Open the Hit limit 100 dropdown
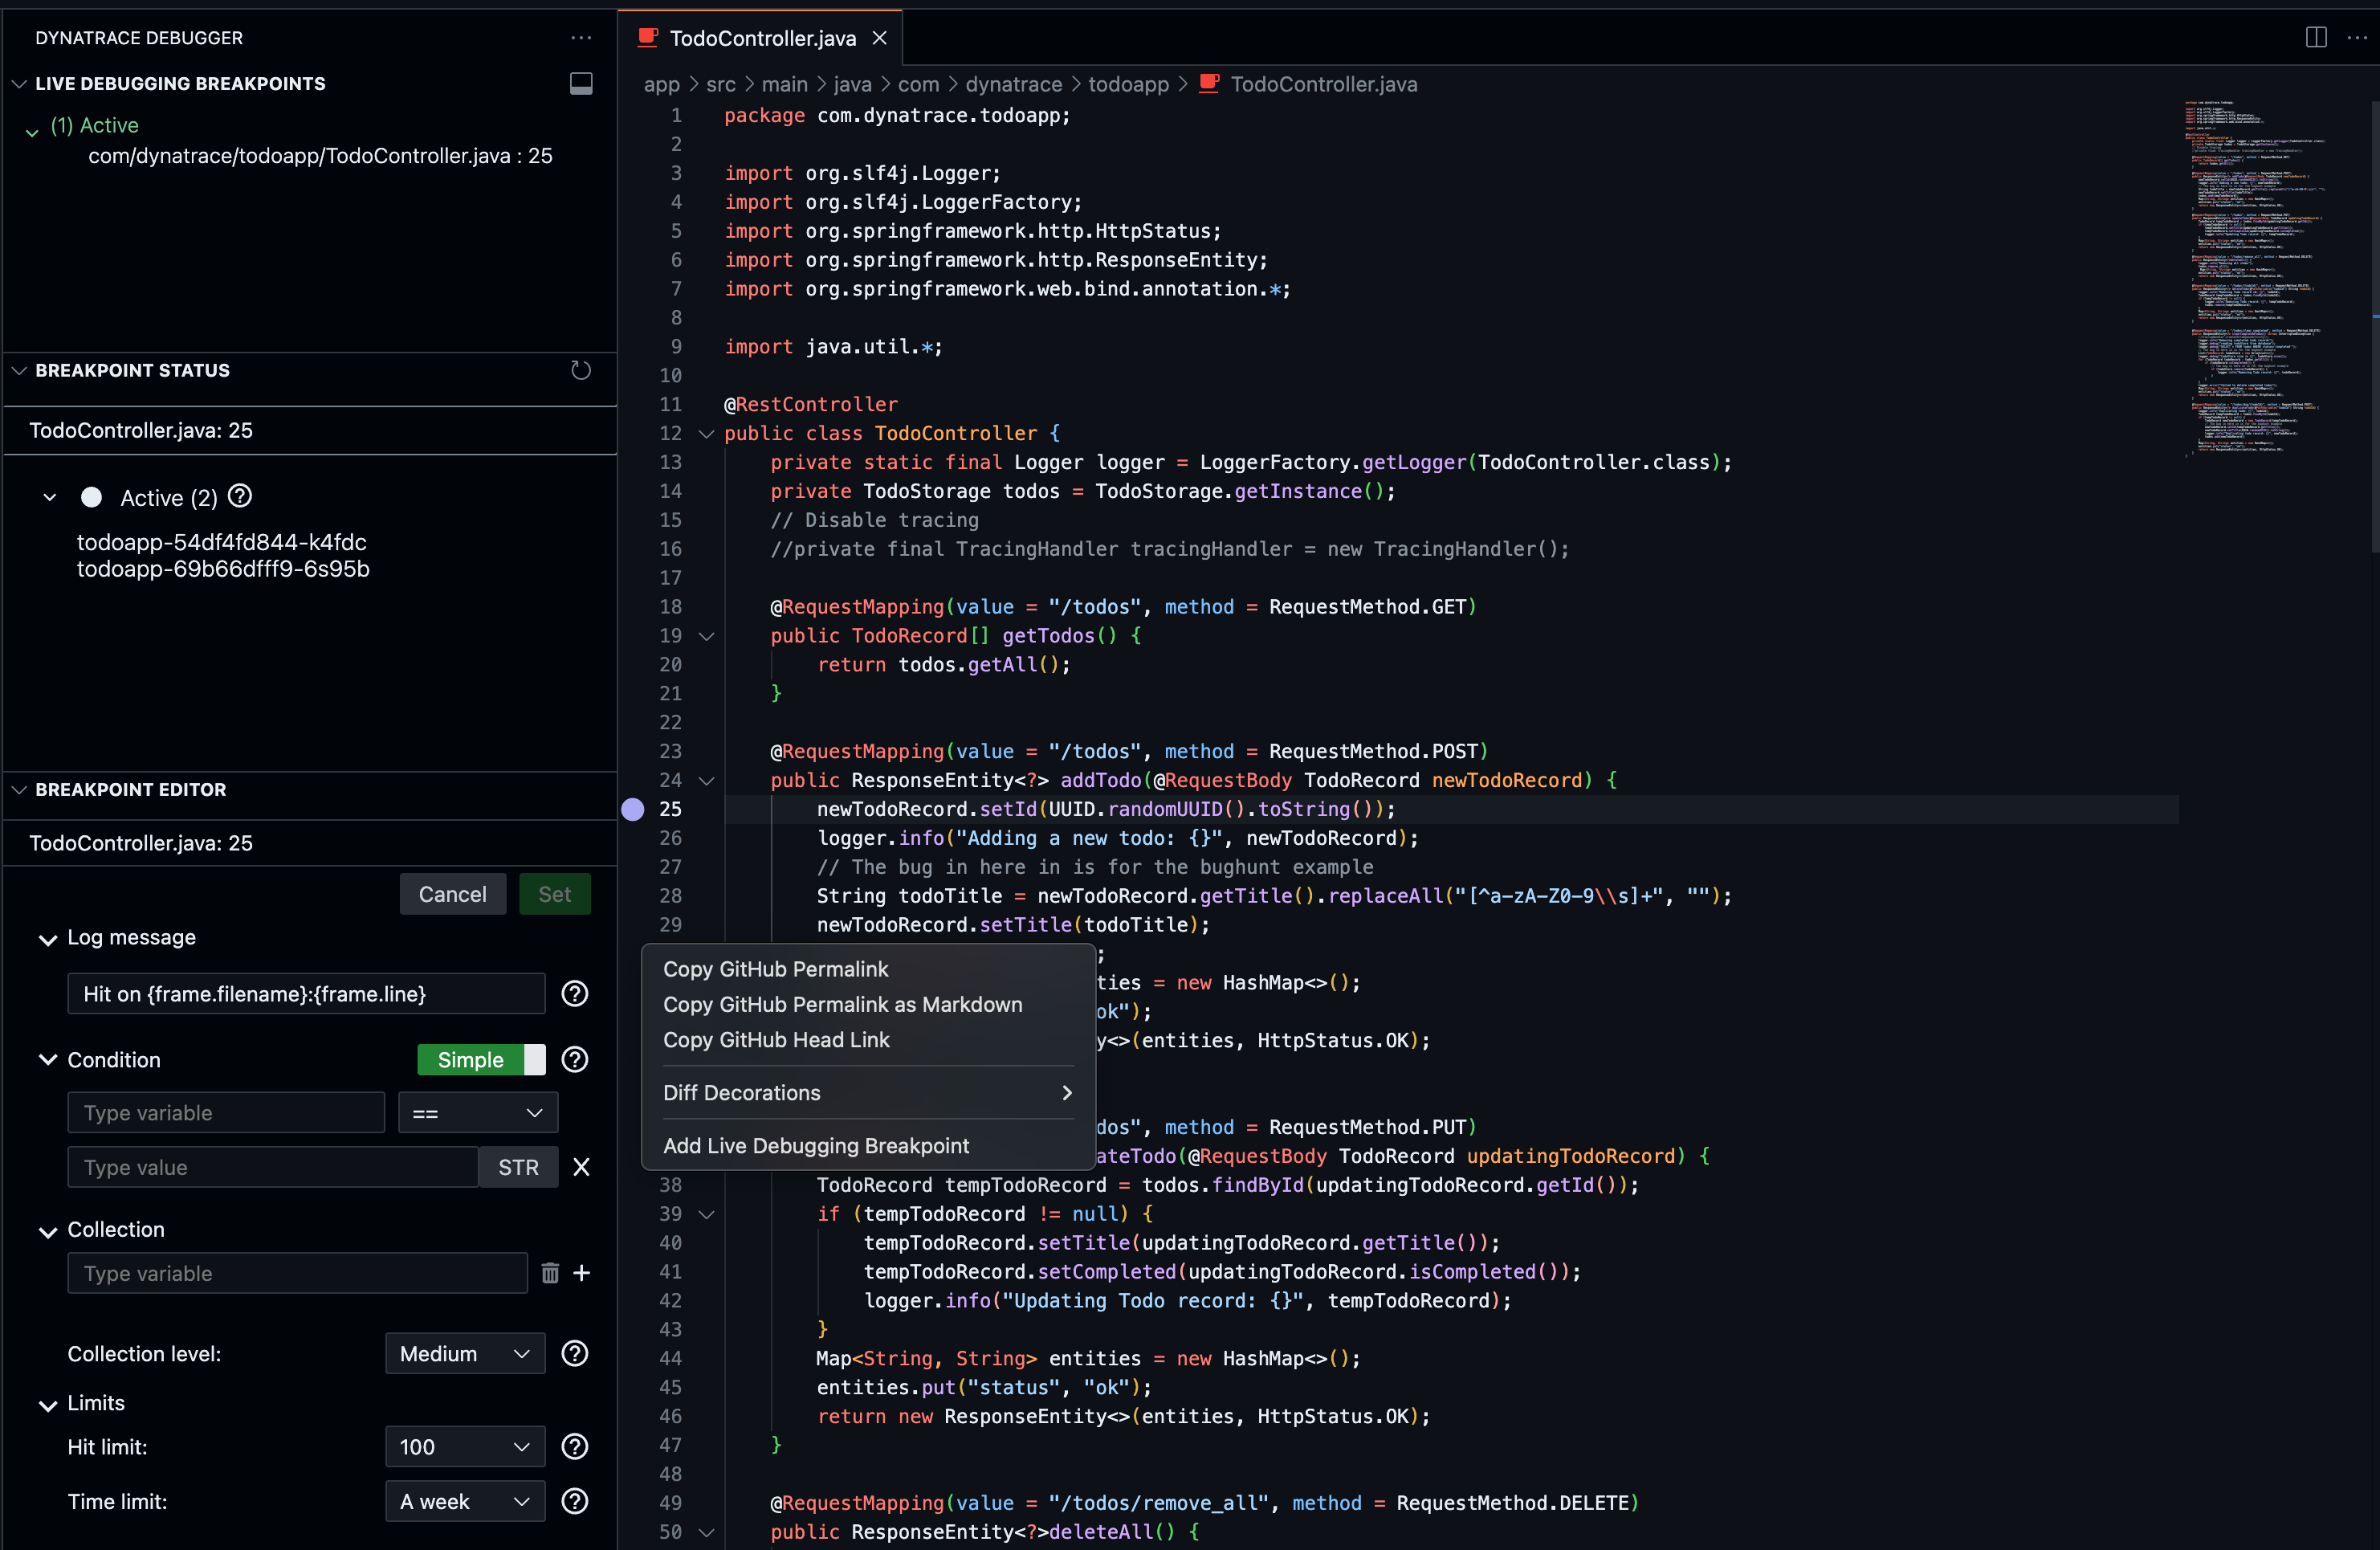Image resolution: width=2380 pixels, height=1550 pixels. [x=464, y=1446]
